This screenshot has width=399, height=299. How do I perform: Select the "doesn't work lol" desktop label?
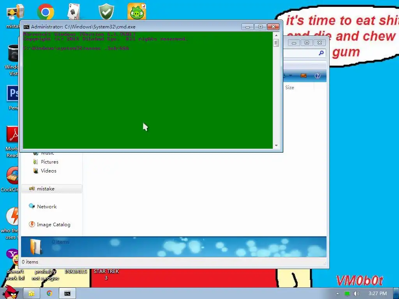click(15, 274)
